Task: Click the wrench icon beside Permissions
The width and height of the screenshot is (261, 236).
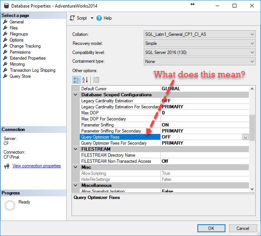Action: click(5, 52)
